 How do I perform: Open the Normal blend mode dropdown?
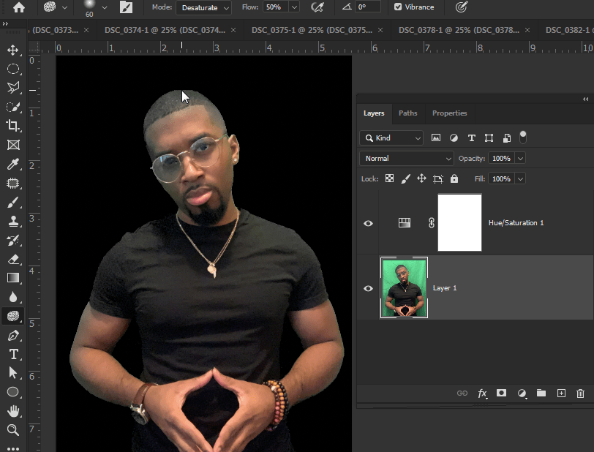click(x=406, y=158)
